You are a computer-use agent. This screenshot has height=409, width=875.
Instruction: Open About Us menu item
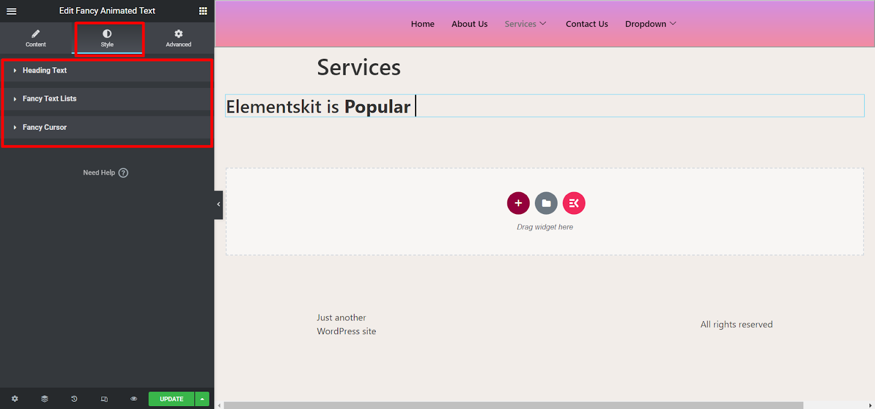point(470,24)
